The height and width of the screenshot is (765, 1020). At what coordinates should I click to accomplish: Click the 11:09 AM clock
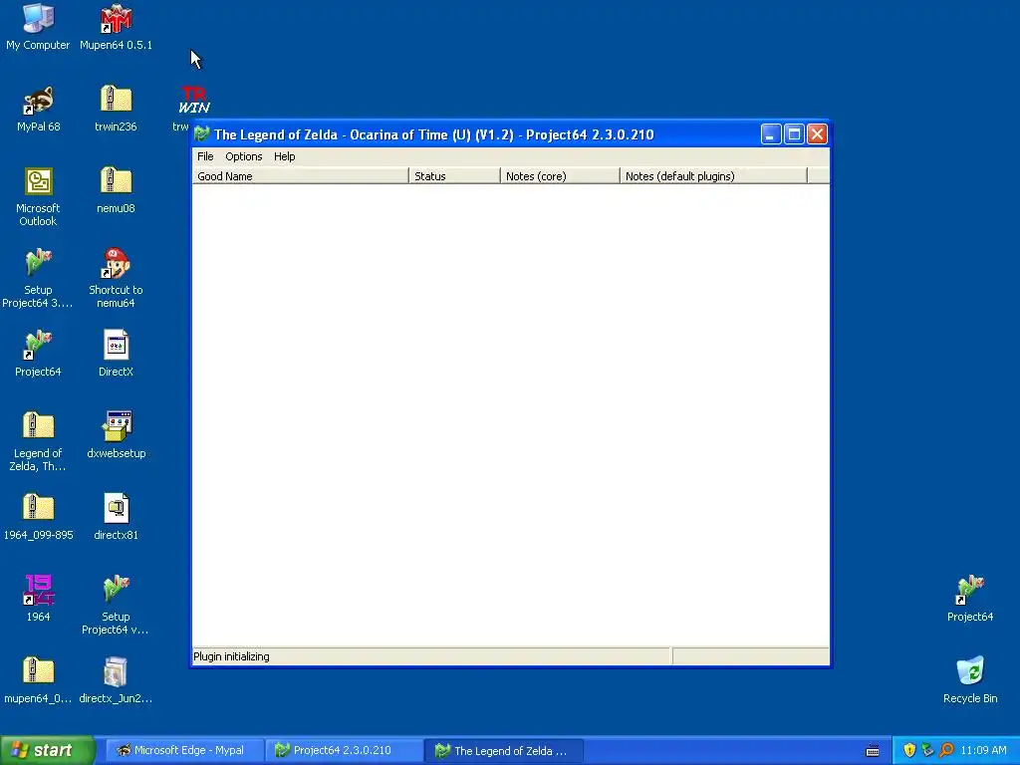click(983, 750)
